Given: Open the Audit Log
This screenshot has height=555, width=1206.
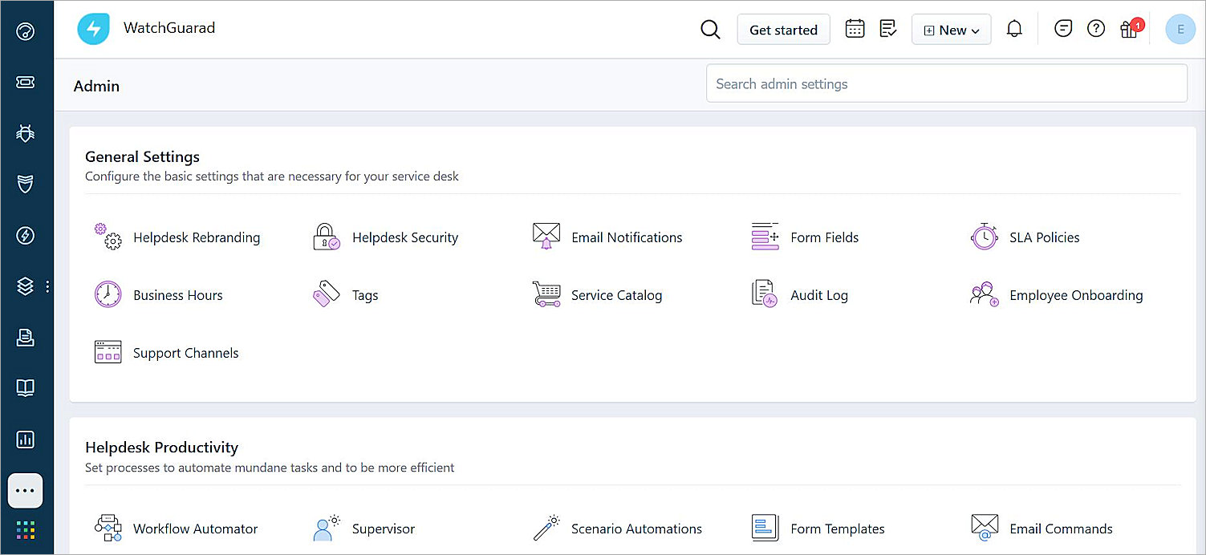Looking at the screenshot, I should click(x=818, y=295).
